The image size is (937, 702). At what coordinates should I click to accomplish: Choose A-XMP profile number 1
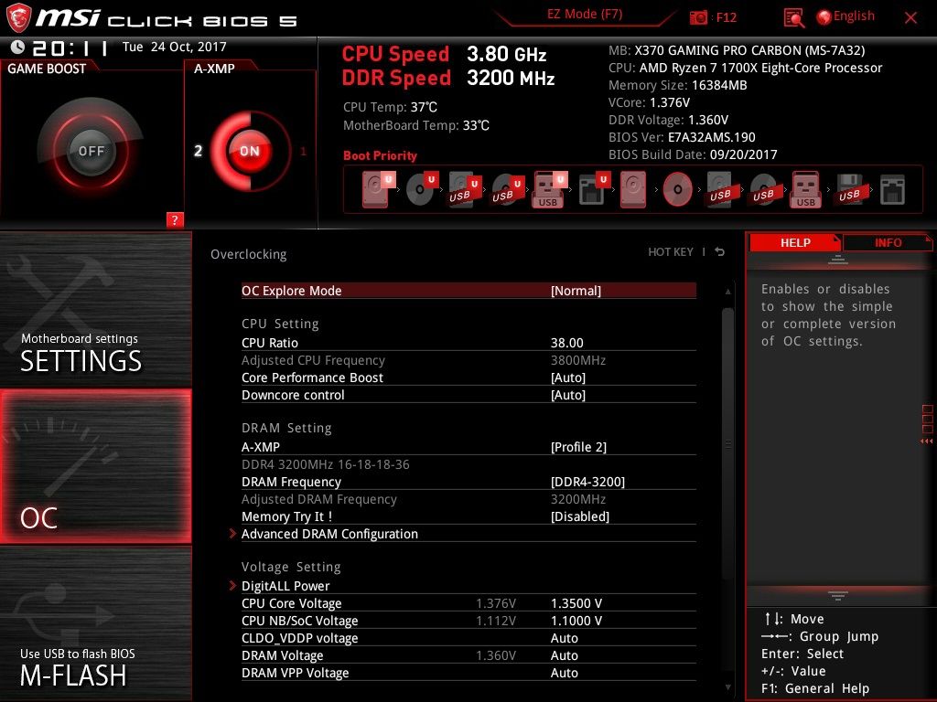(303, 151)
